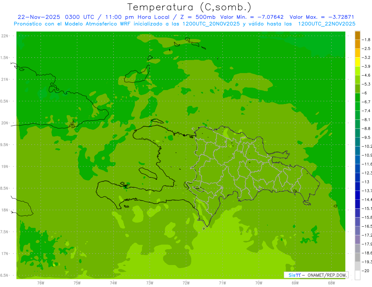Click the -5.3 color scale label
The height and width of the screenshot is (287, 372).
pyautogui.click(x=366, y=84)
